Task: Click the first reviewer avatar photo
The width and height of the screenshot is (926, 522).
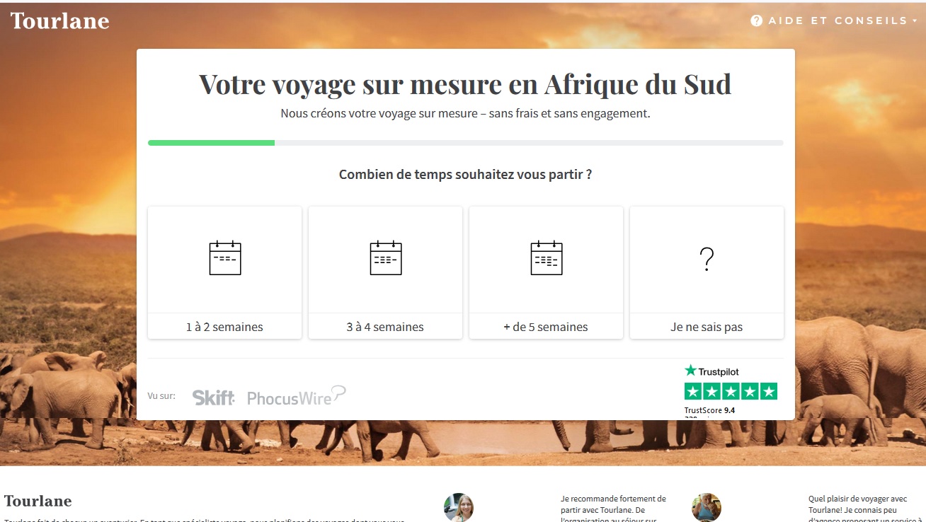Action: (459, 507)
